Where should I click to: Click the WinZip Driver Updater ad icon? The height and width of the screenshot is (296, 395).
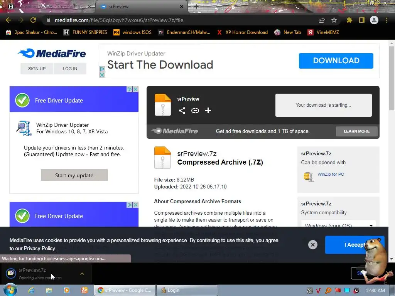(24, 128)
